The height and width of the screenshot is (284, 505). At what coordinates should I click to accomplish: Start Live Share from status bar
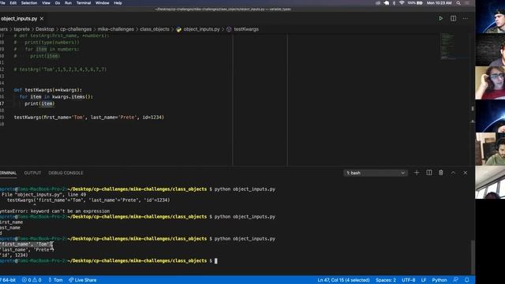[82, 280]
